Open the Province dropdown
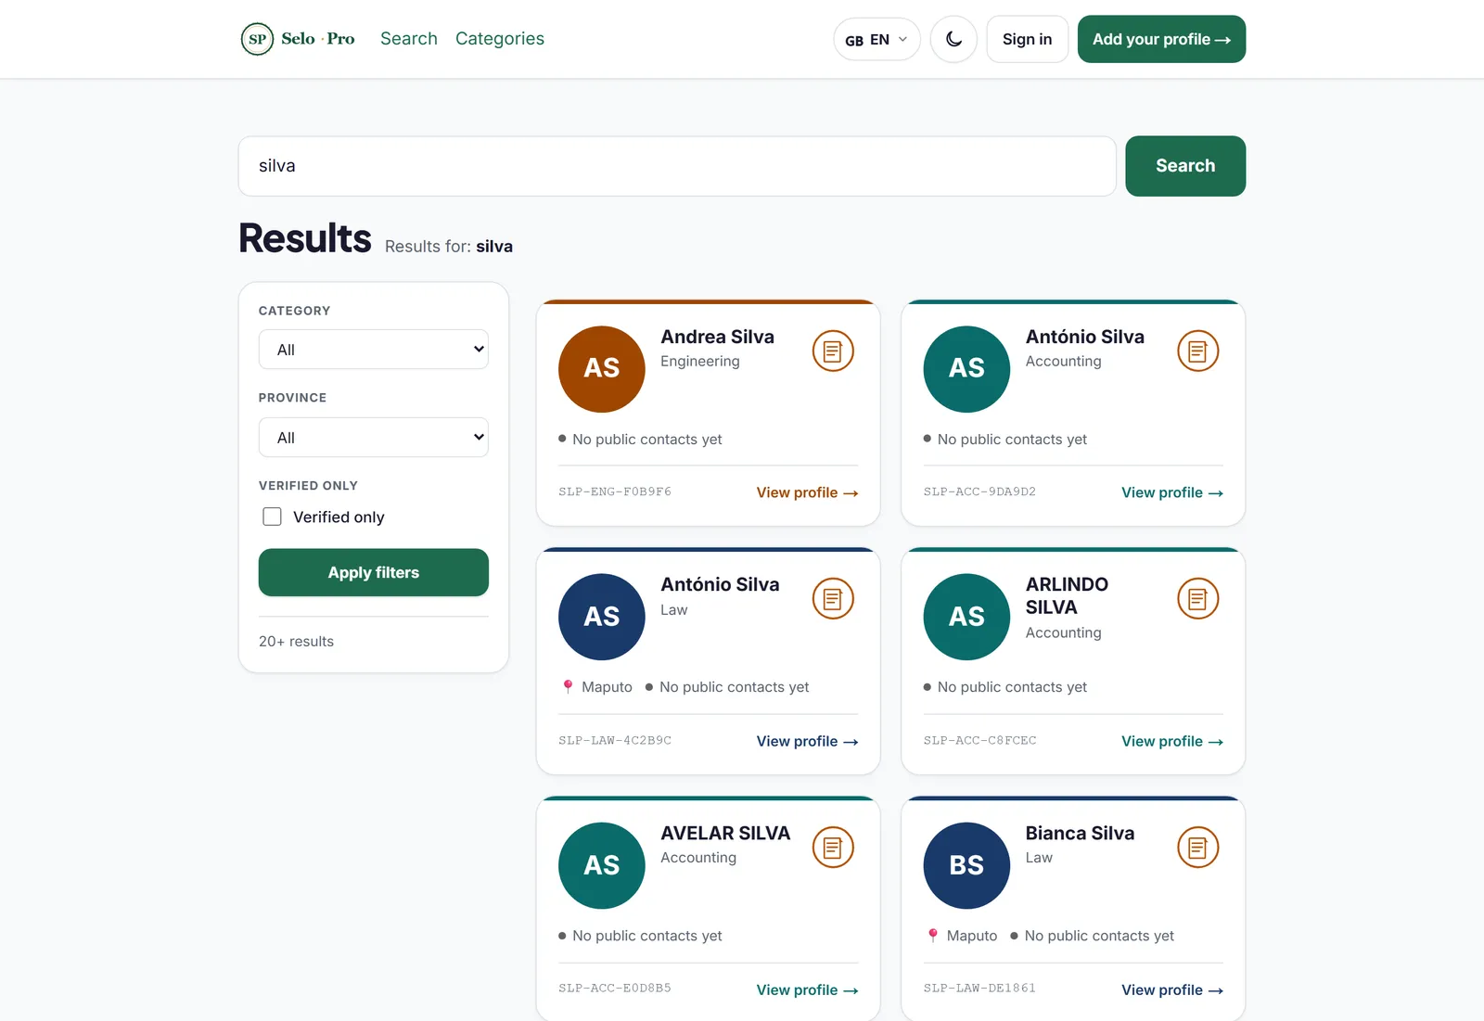The height and width of the screenshot is (1021, 1484). pos(374,438)
